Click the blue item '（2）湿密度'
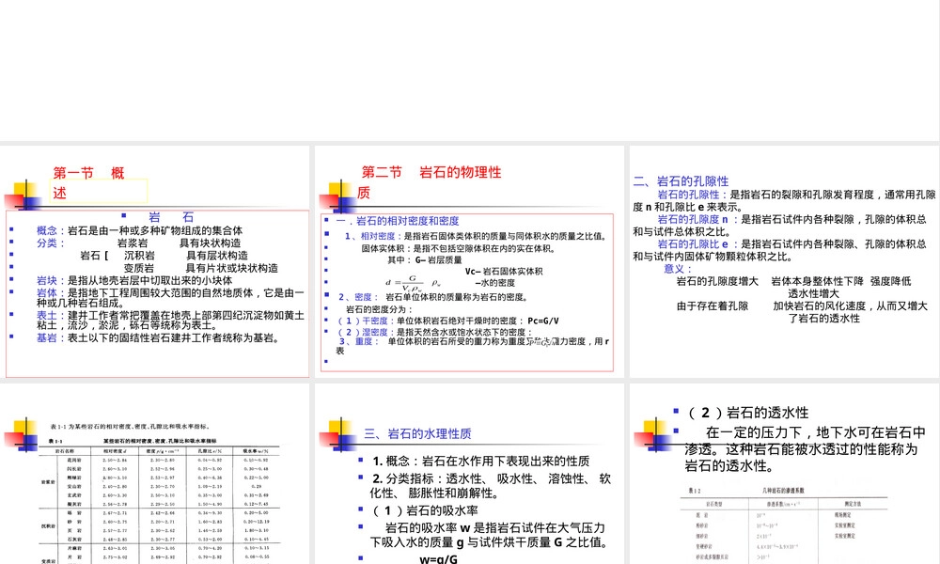The height and width of the screenshot is (564, 940). (x=363, y=332)
